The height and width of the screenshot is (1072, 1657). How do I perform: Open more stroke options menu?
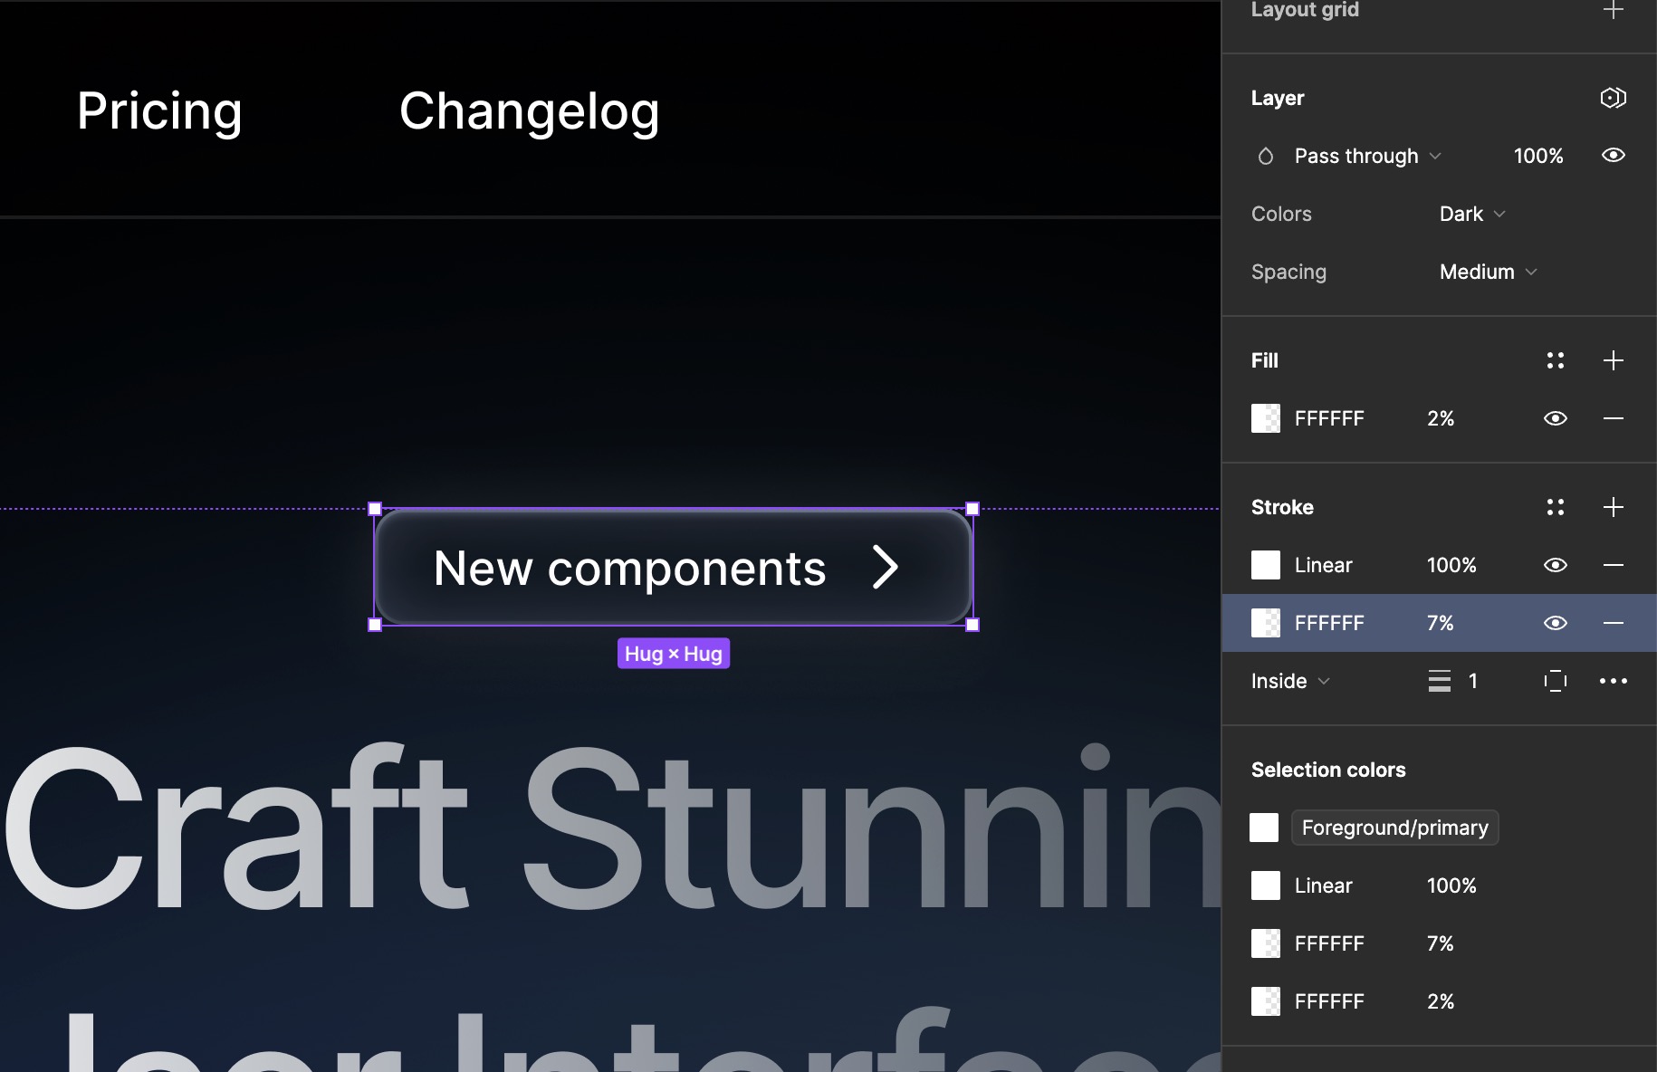tap(1615, 681)
